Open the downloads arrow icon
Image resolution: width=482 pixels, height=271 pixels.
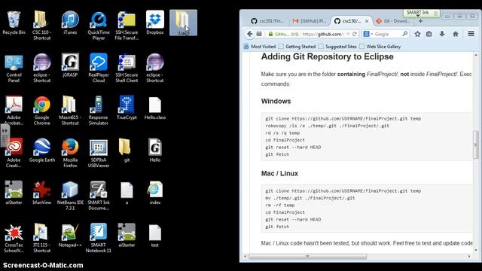(x=442, y=34)
